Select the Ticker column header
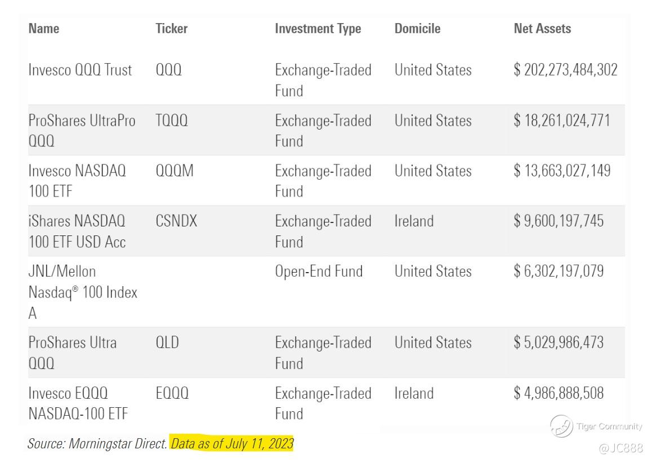This screenshot has height=463, width=656. (171, 28)
